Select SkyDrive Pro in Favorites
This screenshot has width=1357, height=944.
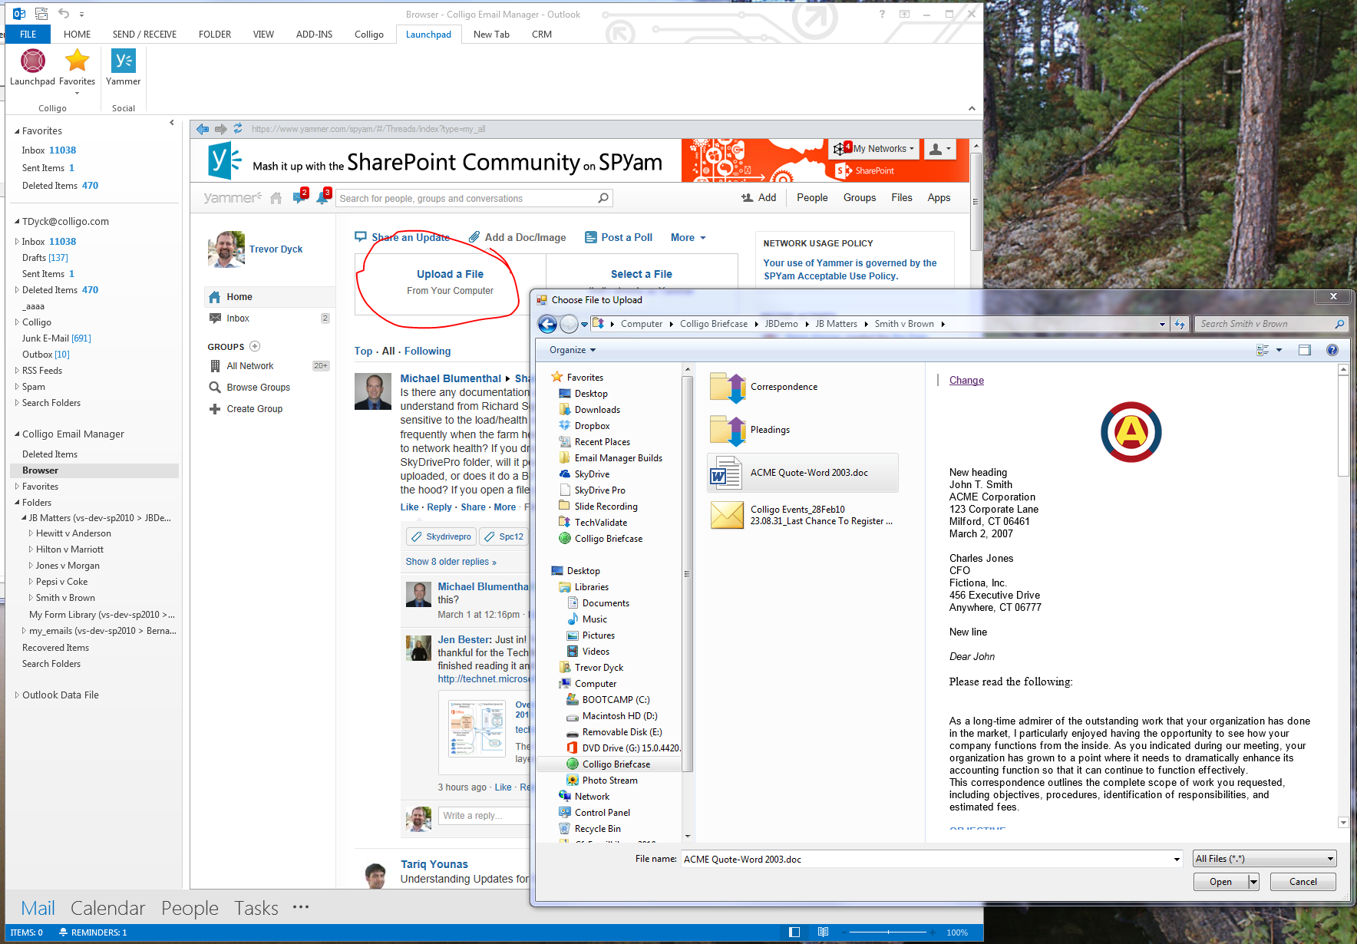(x=599, y=490)
